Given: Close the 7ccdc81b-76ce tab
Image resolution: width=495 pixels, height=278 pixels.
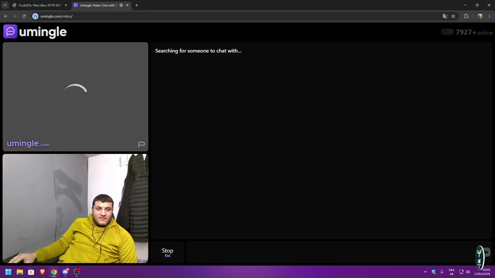Looking at the screenshot, I should point(66,5).
